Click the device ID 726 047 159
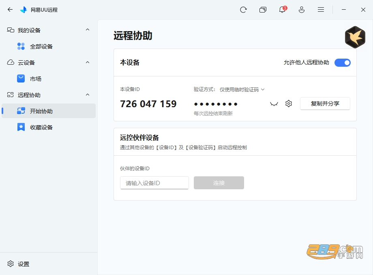373x275 pixels. (x=148, y=104)
